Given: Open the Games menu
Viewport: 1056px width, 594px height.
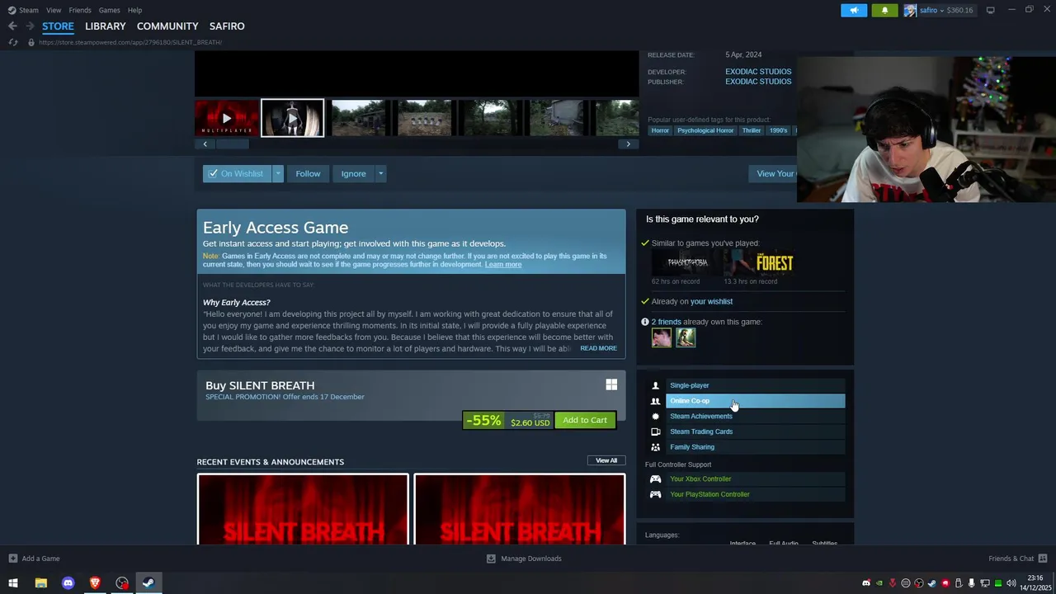Looking at the screenshot, I should (109, 10).
